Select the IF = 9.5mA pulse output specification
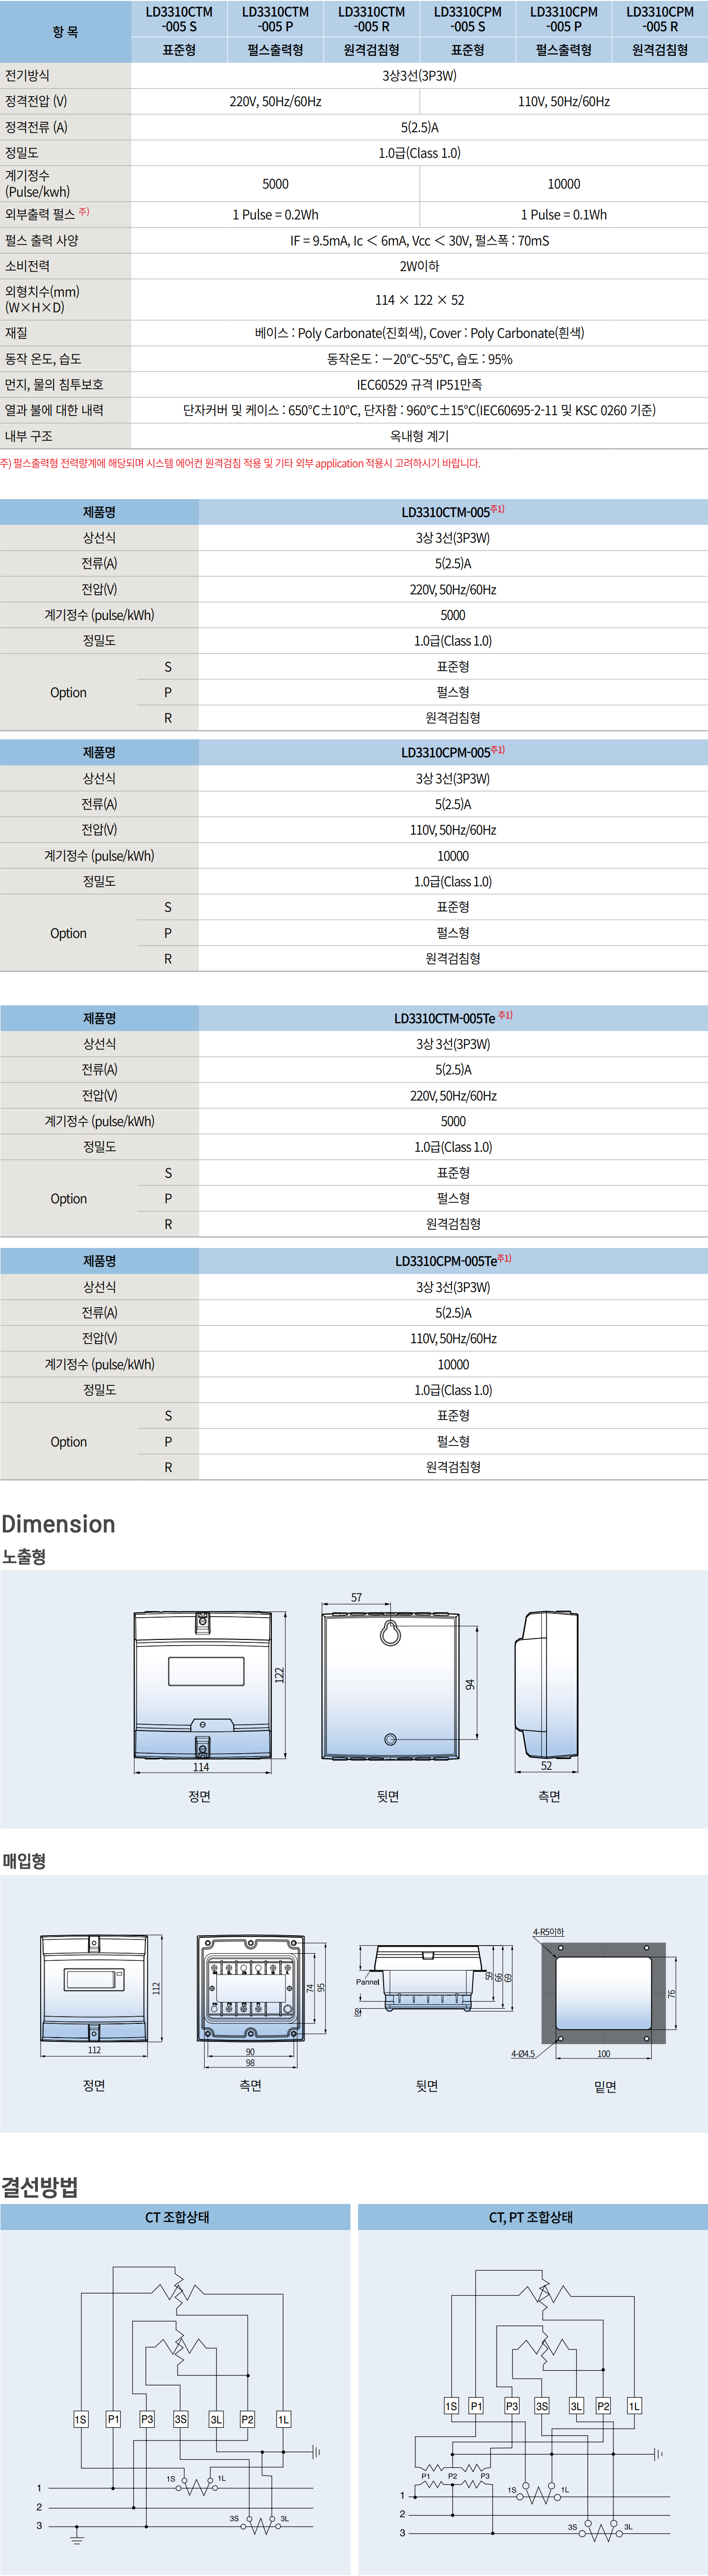The image size is (708, 2576). pyautogui.click(x=420, y=240)
